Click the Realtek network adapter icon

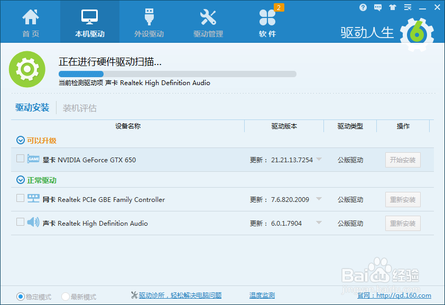coord(32,199)
